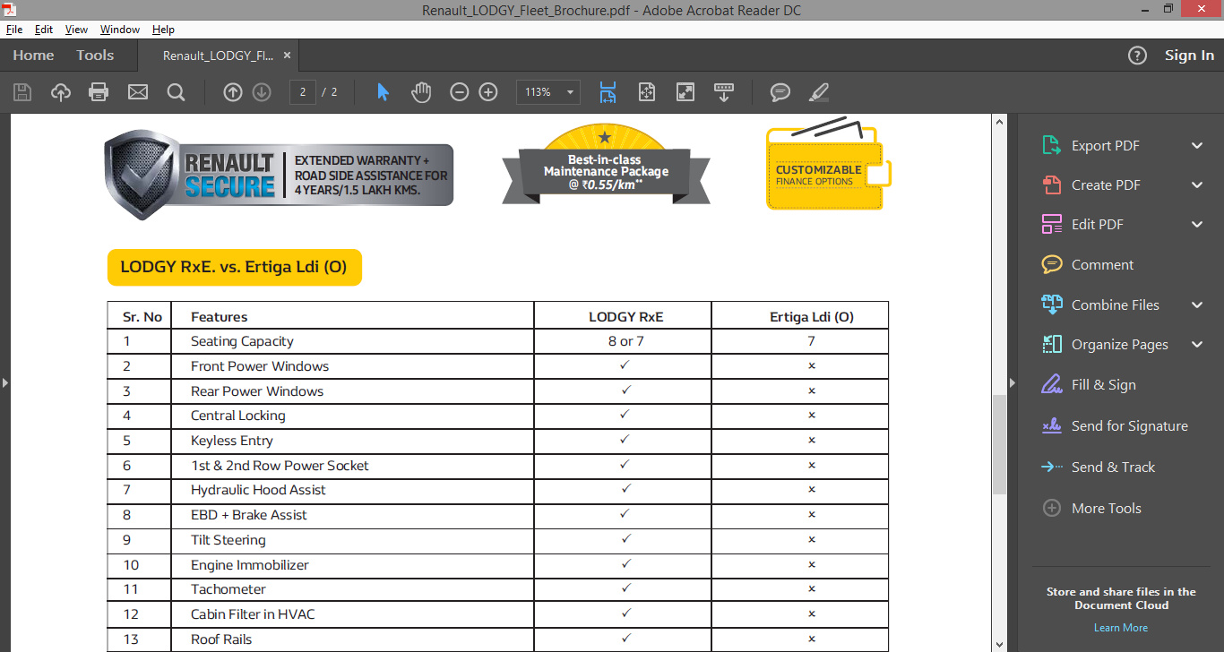Click the 'Engine Immobilizer' feature text
This screenshot has width=1224, height=652.
point(249,565)
